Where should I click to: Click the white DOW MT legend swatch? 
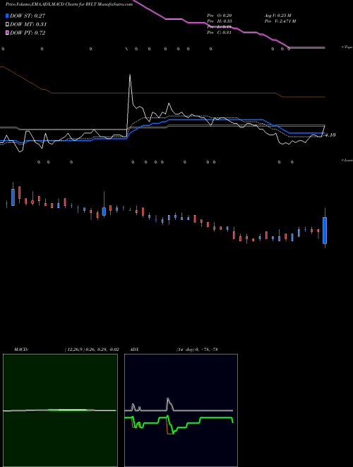tap(7, 25)
